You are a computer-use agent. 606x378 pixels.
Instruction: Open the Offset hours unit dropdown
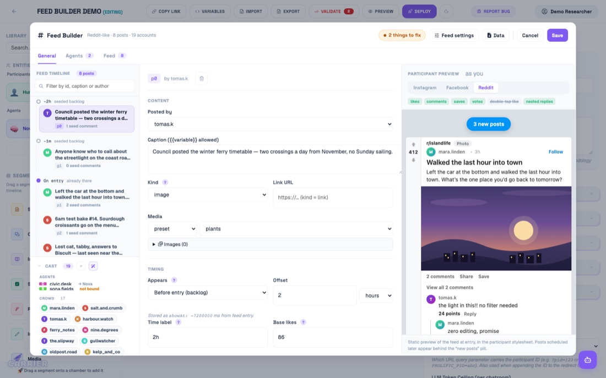[376, 295]
